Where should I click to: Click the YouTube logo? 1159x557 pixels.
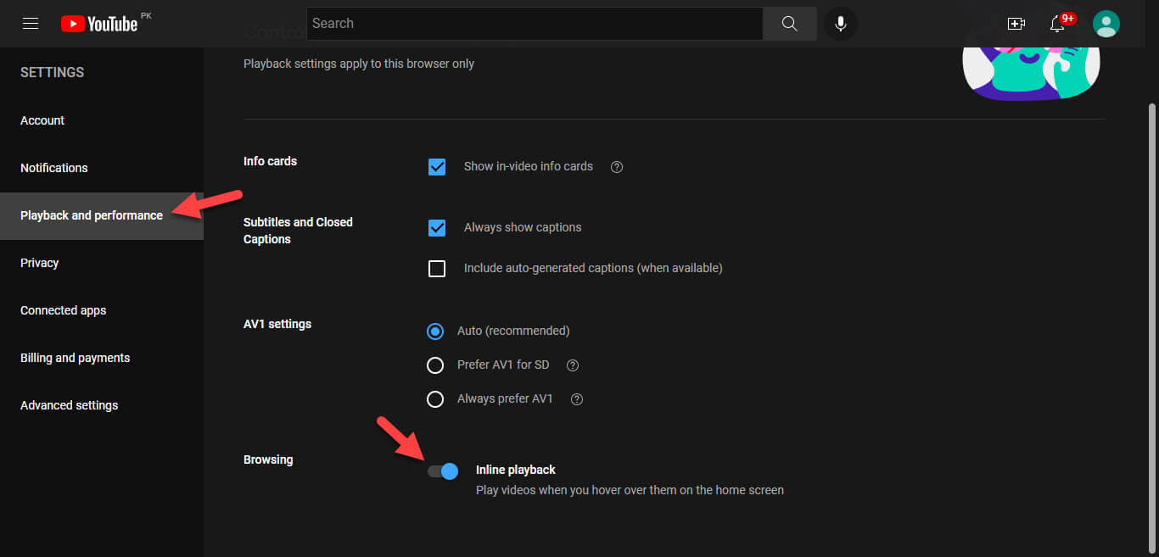coord(99,24)
